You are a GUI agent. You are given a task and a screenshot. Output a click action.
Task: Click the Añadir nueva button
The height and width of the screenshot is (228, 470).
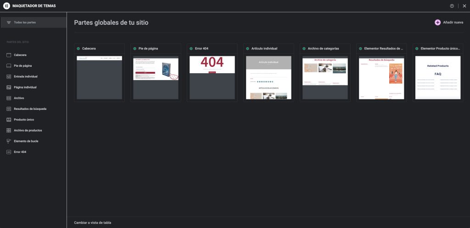(453, 22)
